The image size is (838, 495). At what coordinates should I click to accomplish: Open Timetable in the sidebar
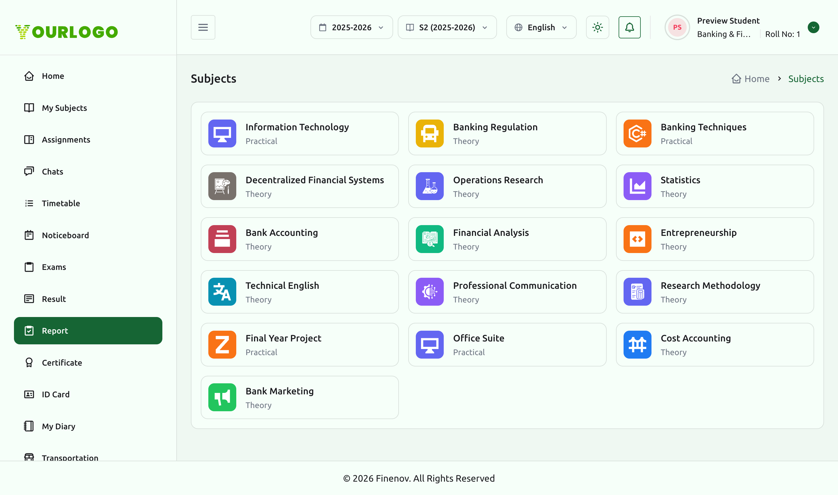[x=88, y=204]
